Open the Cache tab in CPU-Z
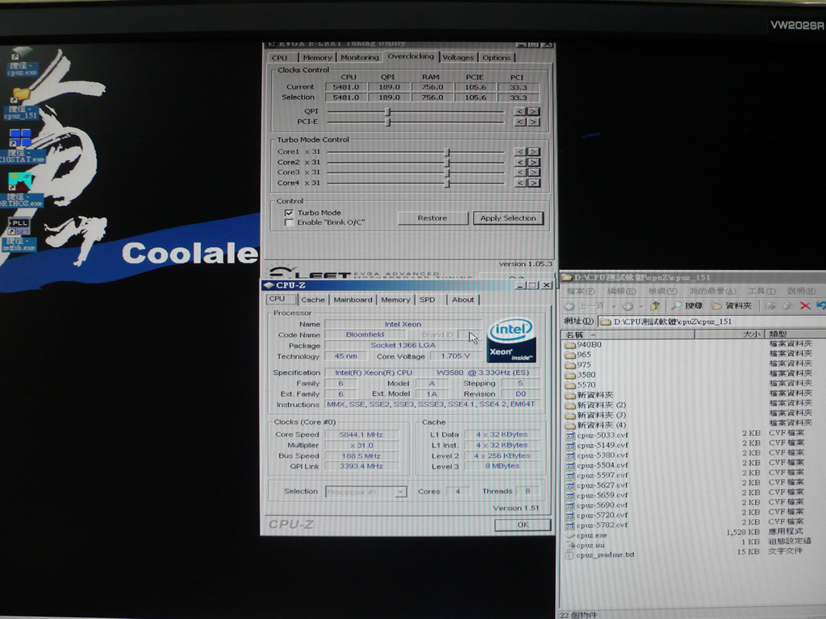This screenshot has width=826, height=619. pyautogui.click(x=313, y=300)
